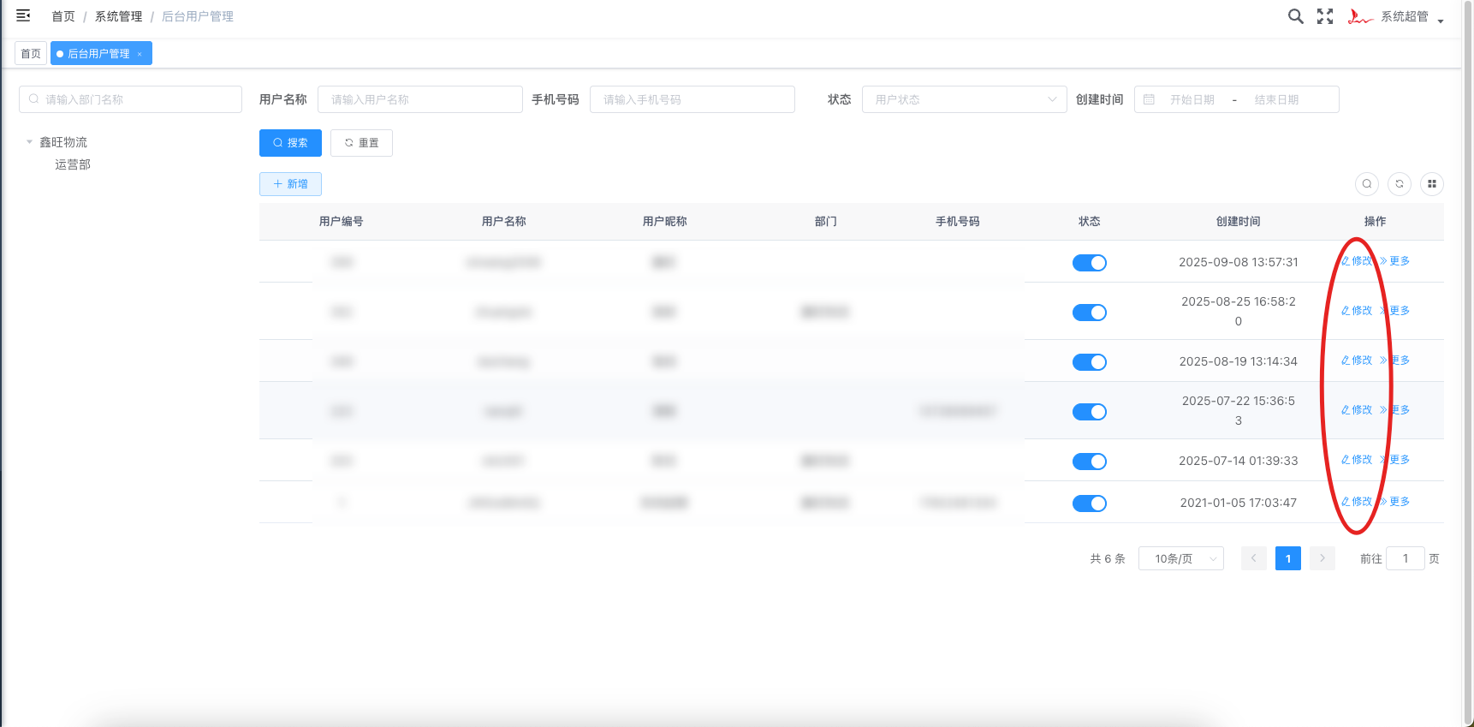The image size is (1474, 727).
Task: Click the window's vertical scrollbar
Action: click(x=1468, y=363)
